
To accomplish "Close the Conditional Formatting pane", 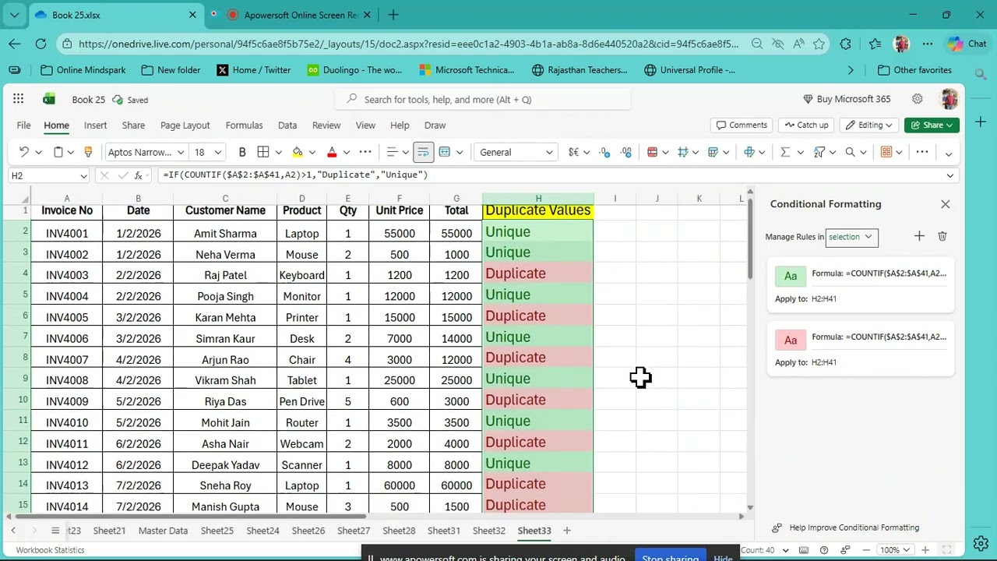I will [x=945, y=204].
